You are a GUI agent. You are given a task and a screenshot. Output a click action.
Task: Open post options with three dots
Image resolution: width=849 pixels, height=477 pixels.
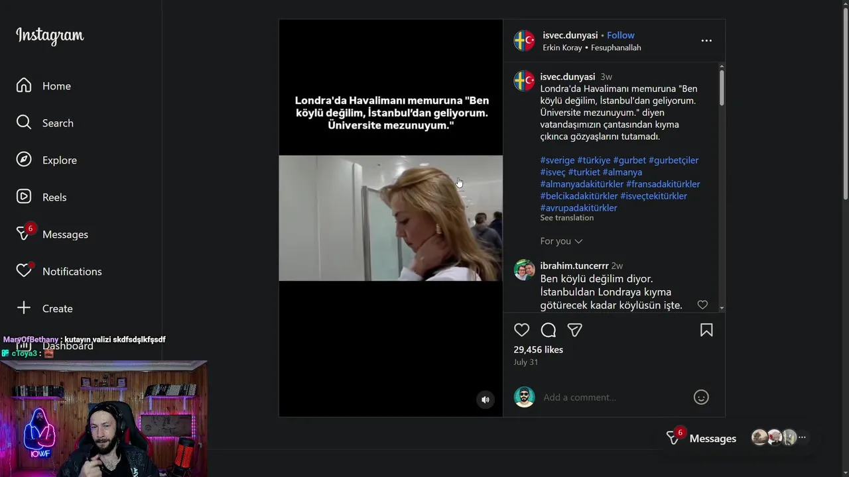point(706,40)
